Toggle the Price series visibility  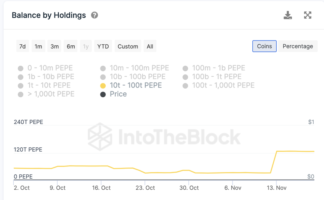click(x=118, y=94)
